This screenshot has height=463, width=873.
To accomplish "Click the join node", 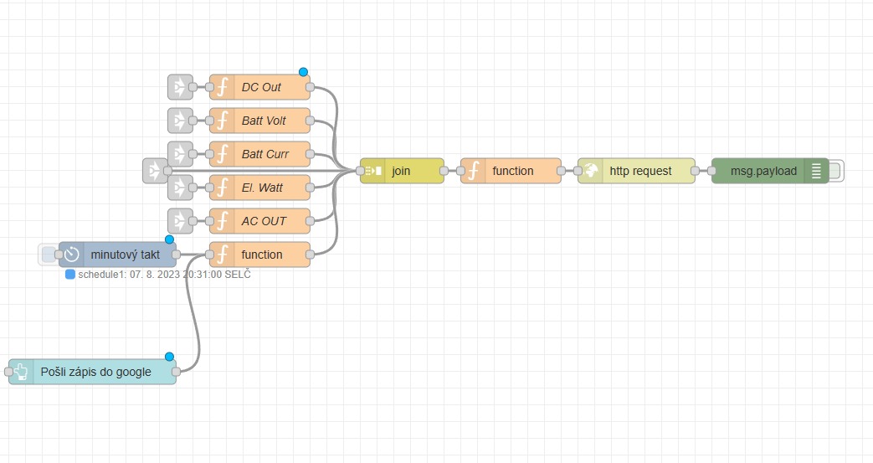I will click(x=402, y=171).
